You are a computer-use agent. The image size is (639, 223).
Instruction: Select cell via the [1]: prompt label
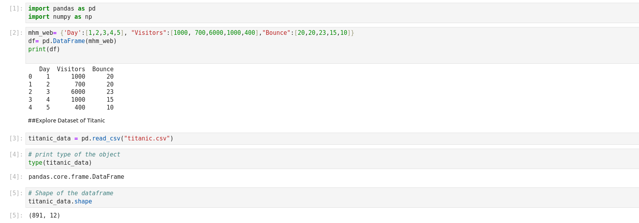click(x=16, y=9)
